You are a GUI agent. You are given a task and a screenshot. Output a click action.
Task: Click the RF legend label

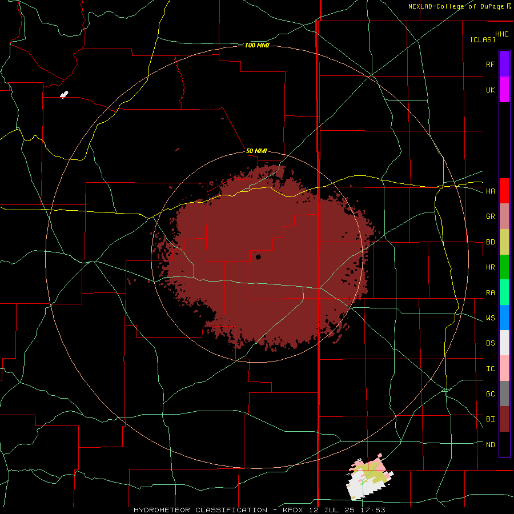(x=490, y=64)
